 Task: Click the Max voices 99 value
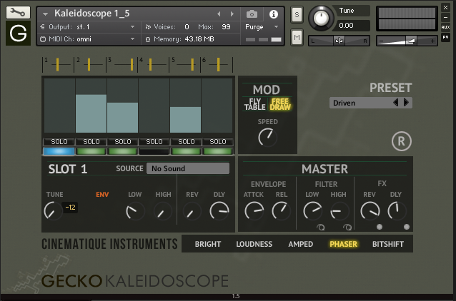[226, 27]
